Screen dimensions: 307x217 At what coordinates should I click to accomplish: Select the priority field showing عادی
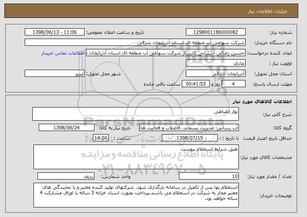[x=216, y=63]
